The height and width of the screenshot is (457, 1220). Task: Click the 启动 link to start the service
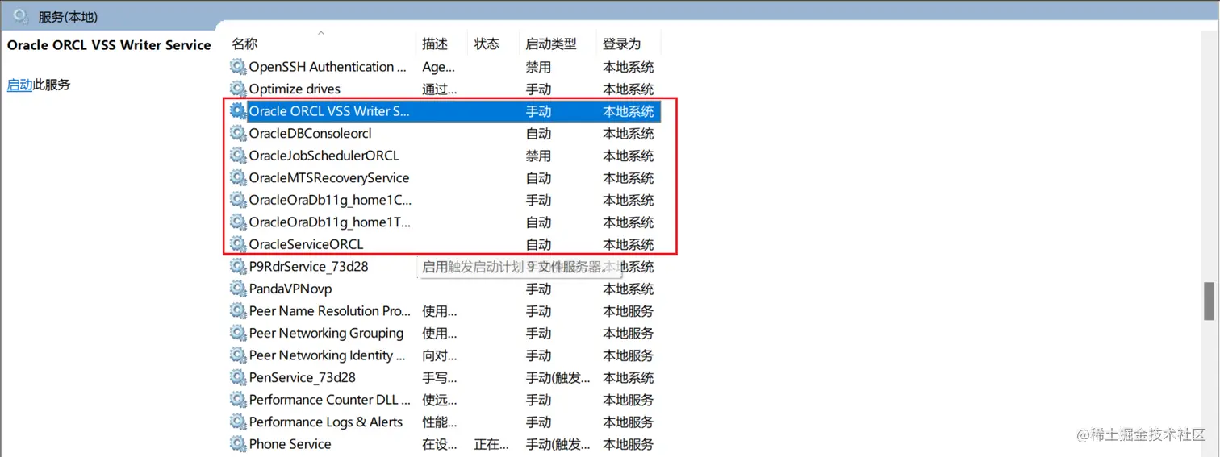pyautogui.click(x=19, y=85)
